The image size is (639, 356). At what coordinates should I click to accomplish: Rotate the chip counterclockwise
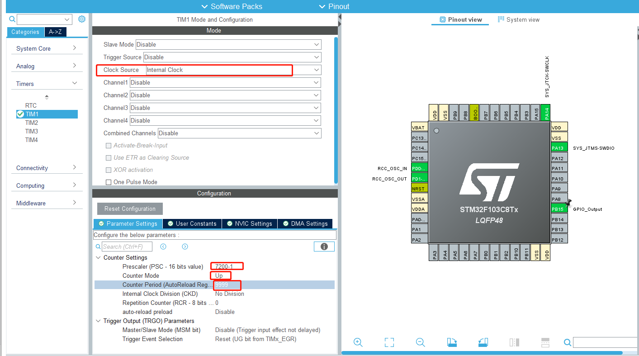click(483, 342)
